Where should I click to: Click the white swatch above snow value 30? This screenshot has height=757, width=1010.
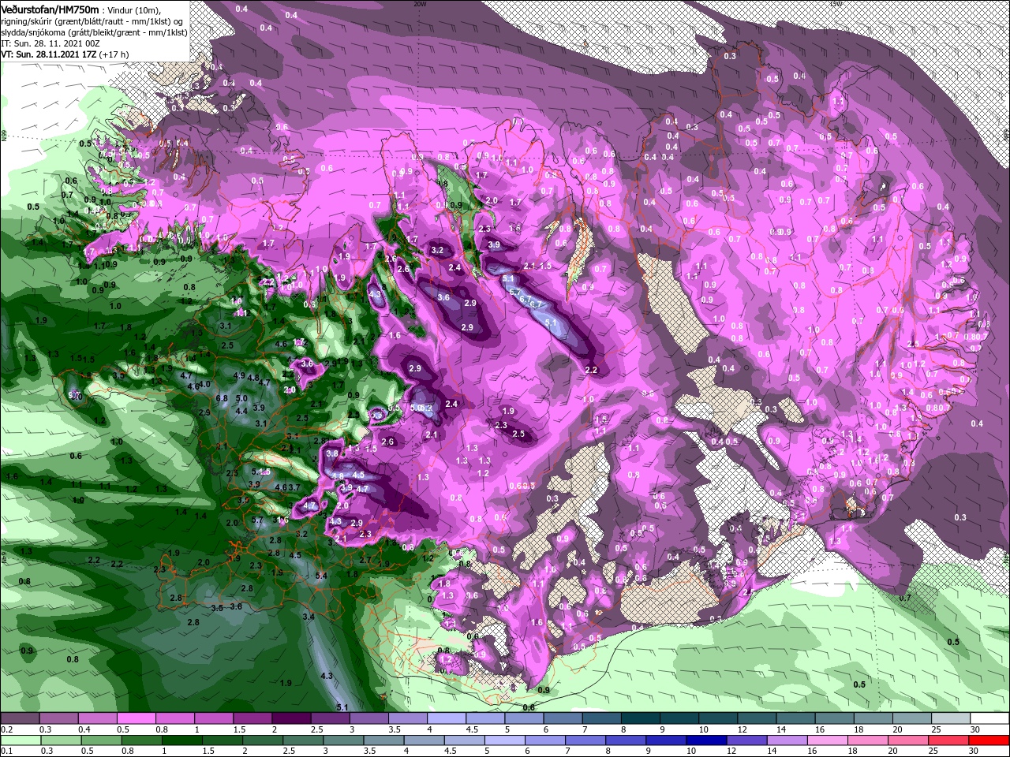pos(989,718)
